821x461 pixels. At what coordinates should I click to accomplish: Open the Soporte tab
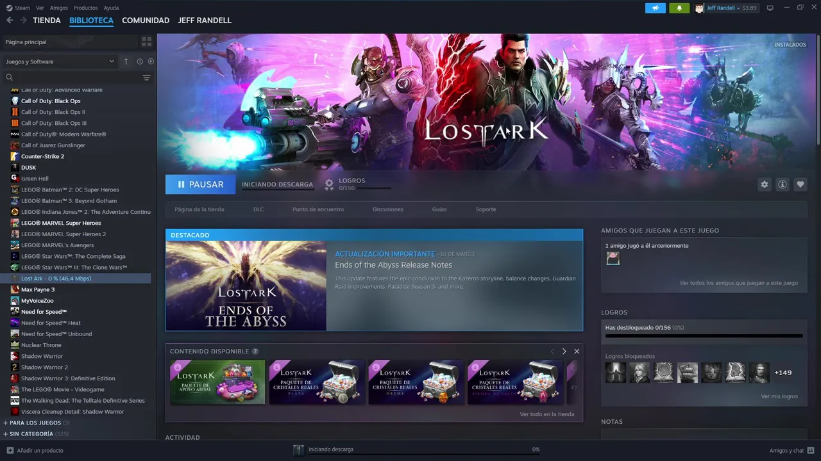coord(486,209)
